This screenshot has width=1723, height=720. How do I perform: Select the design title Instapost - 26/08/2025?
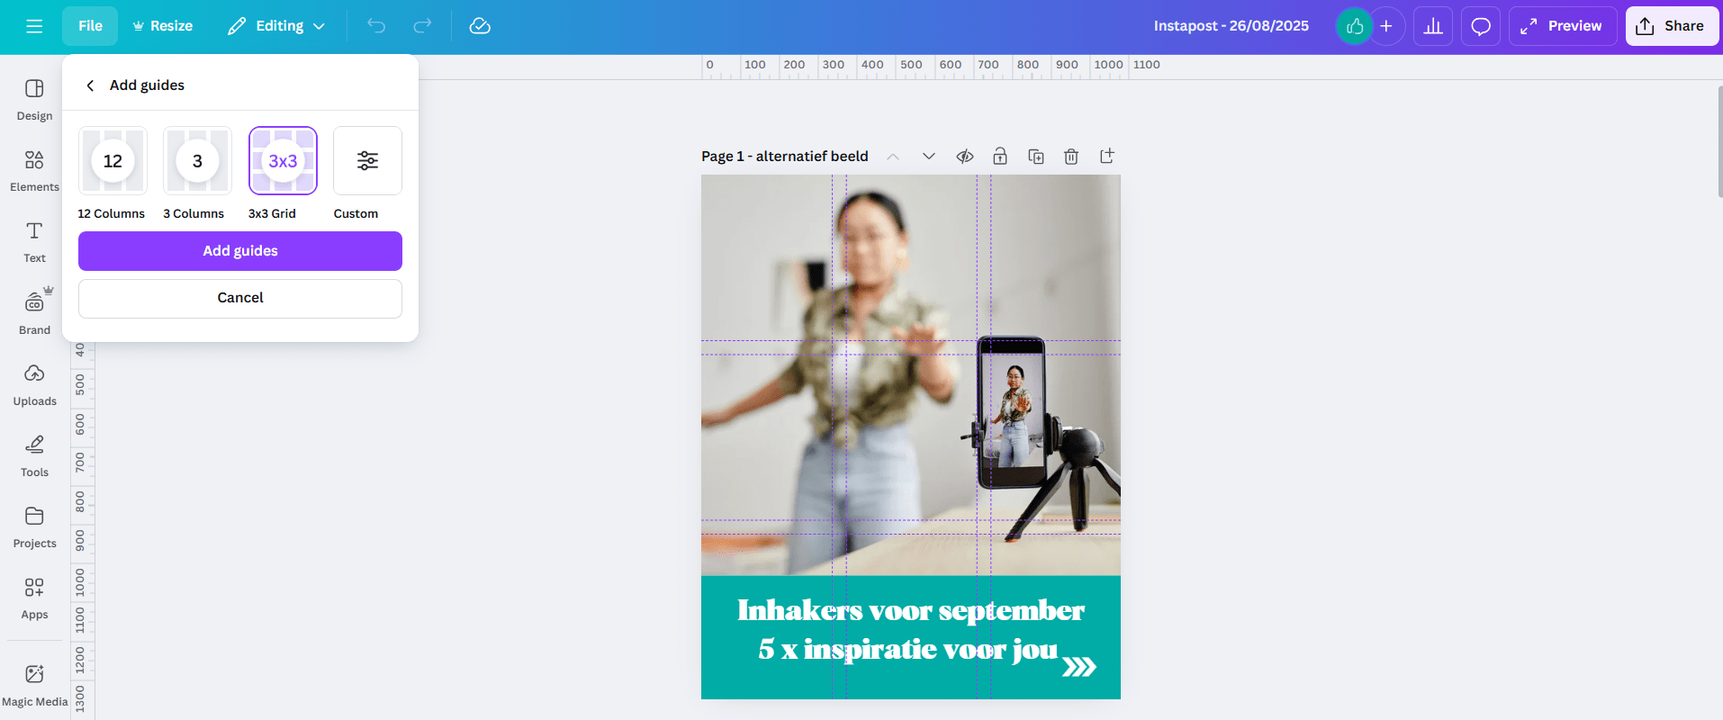(1231, 26)
